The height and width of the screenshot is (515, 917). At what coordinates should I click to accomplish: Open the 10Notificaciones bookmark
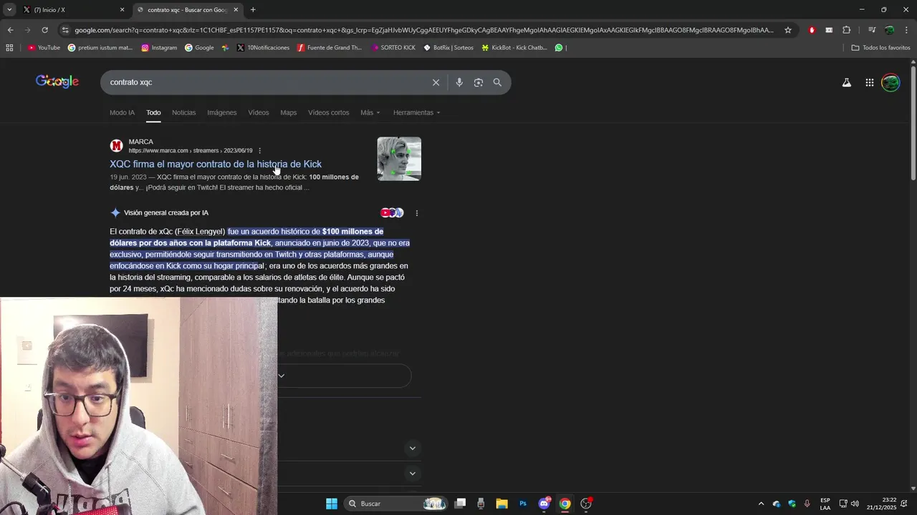pos(263,48)
